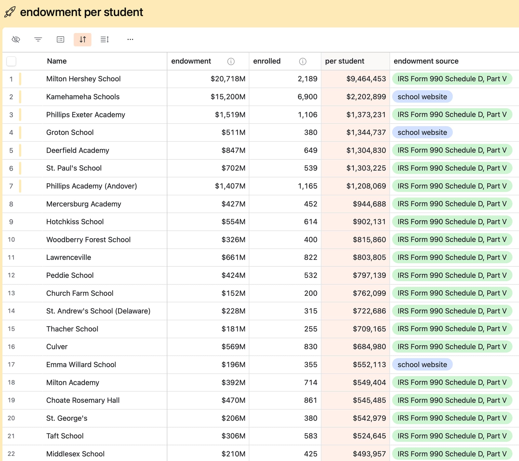The height and width of the screenshot is (461, 519).
Task: Open the filter tool in the toolbar
Action: [38, 39]
